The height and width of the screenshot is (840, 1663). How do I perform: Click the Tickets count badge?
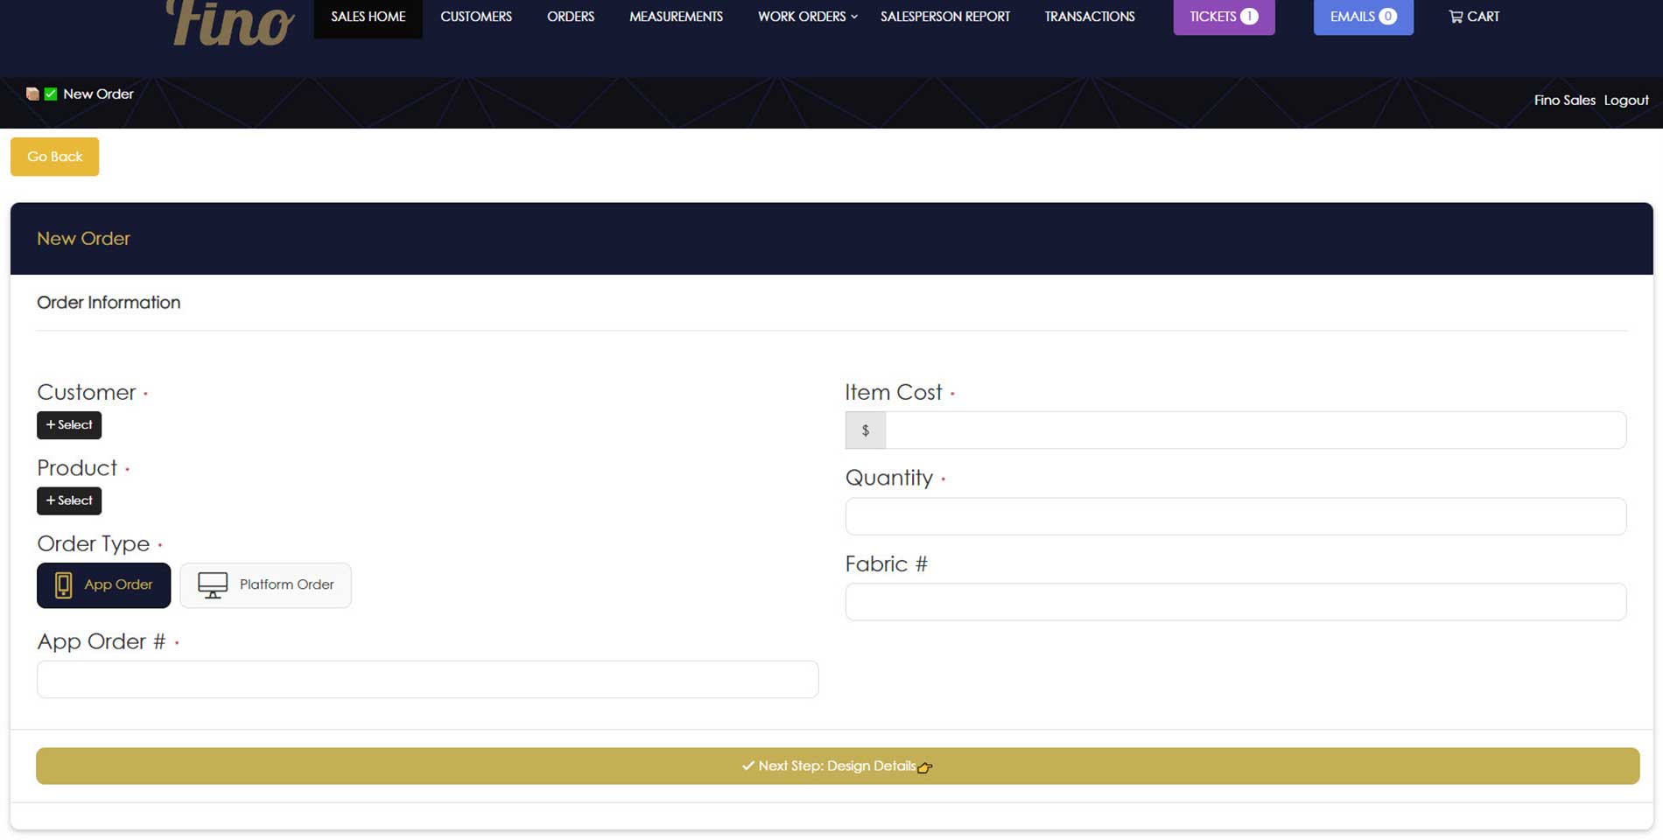click(x=1249, y=17)
